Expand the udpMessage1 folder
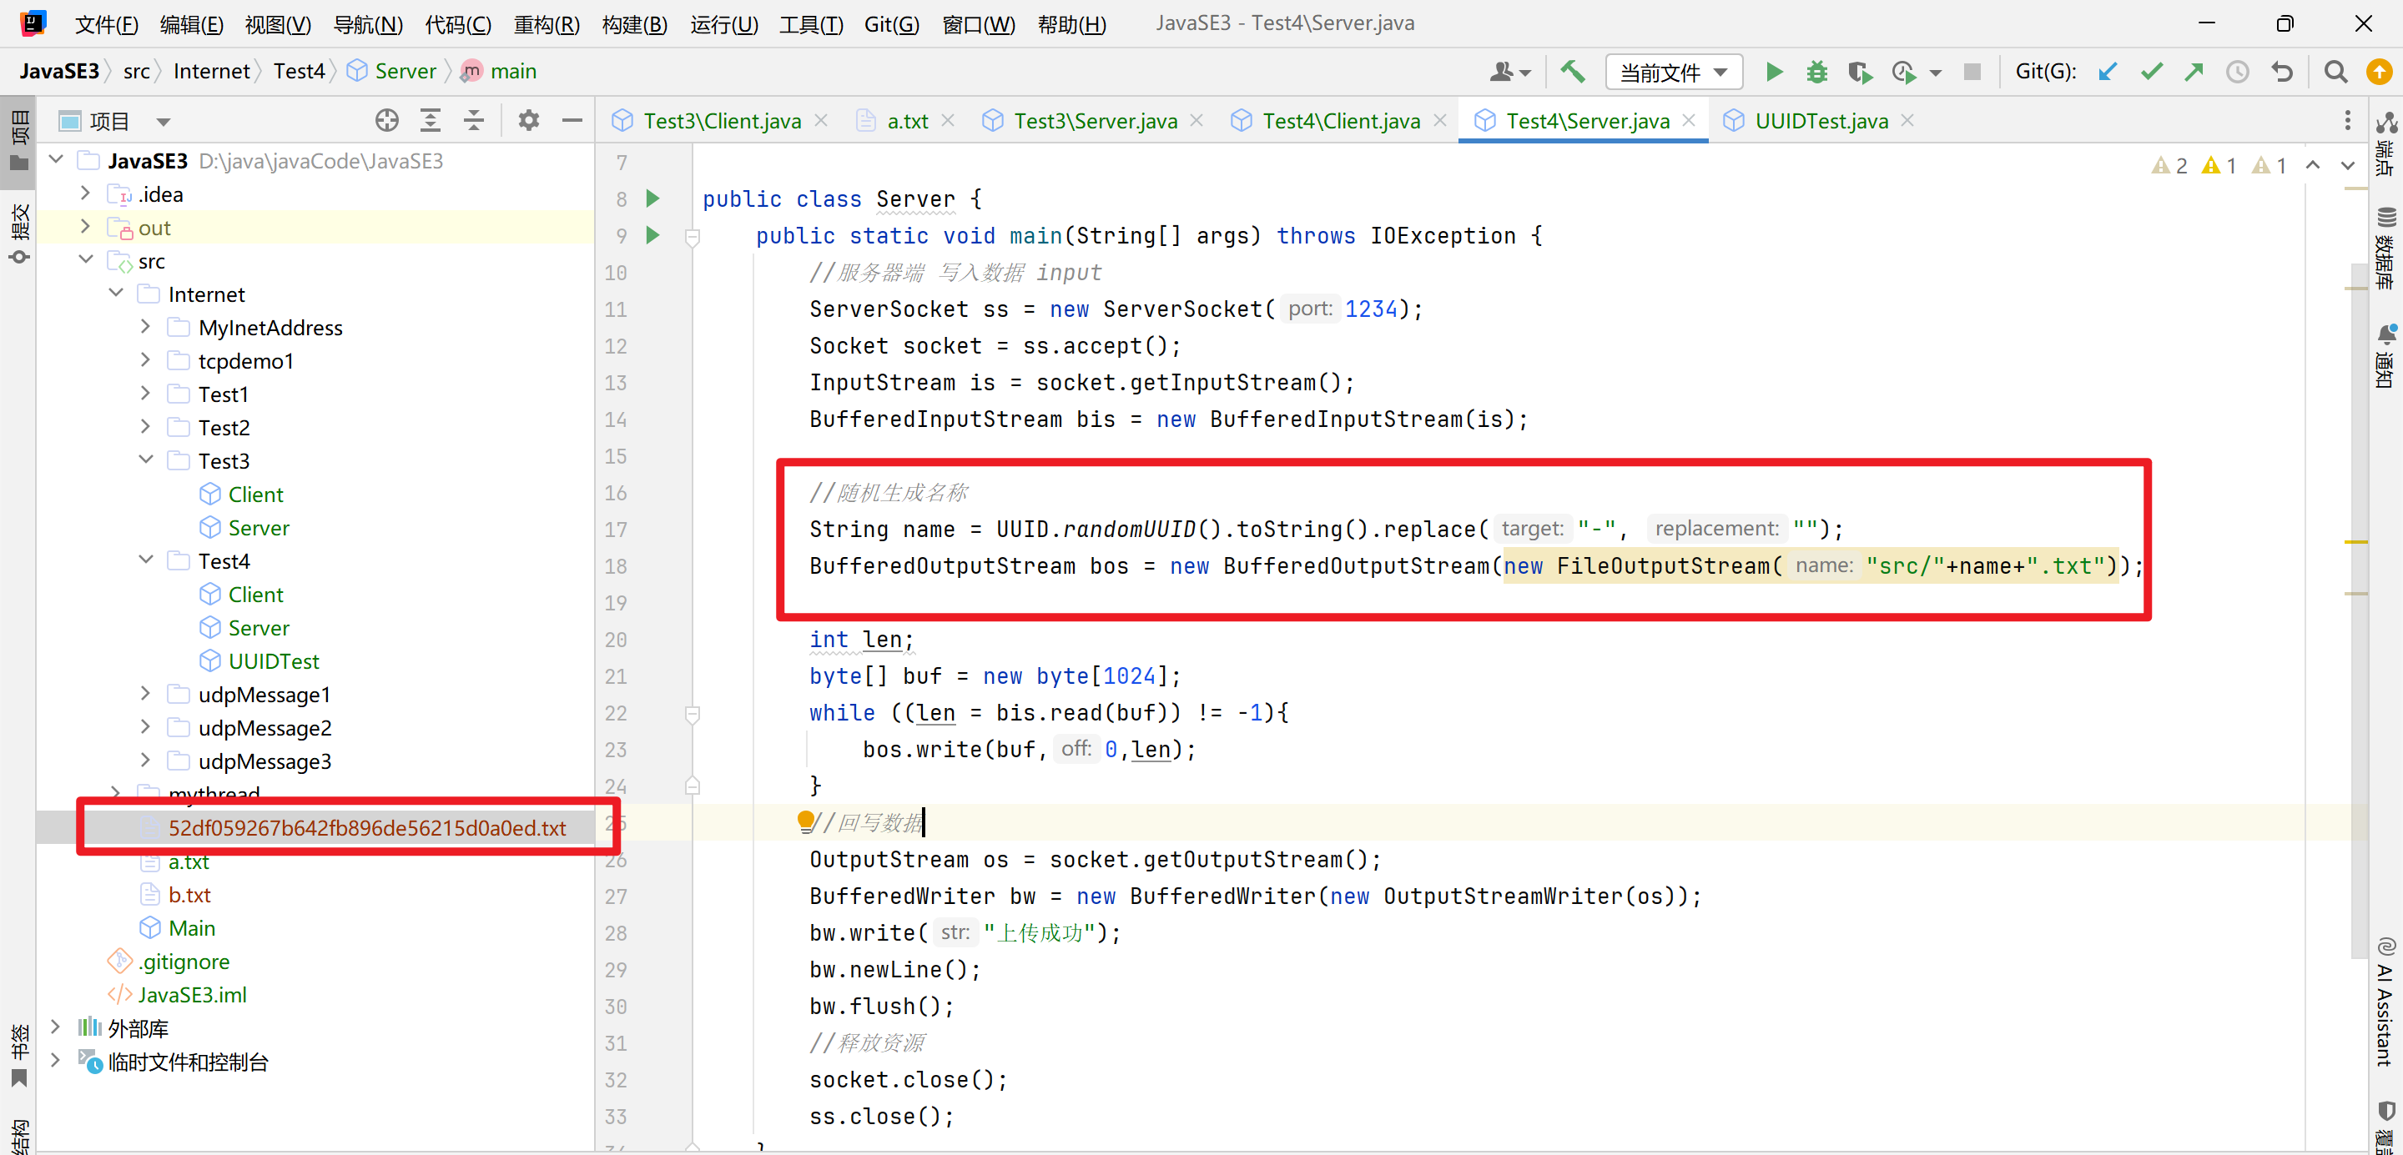 point(145,694)
